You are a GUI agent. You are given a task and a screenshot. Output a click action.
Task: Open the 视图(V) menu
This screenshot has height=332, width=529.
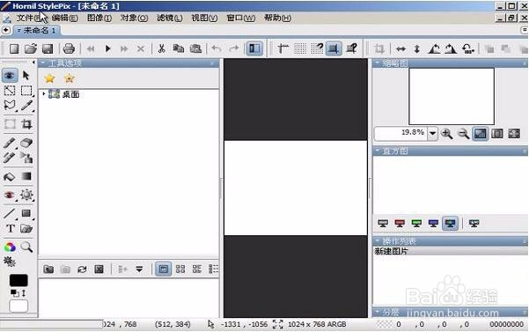pos(204,18)
